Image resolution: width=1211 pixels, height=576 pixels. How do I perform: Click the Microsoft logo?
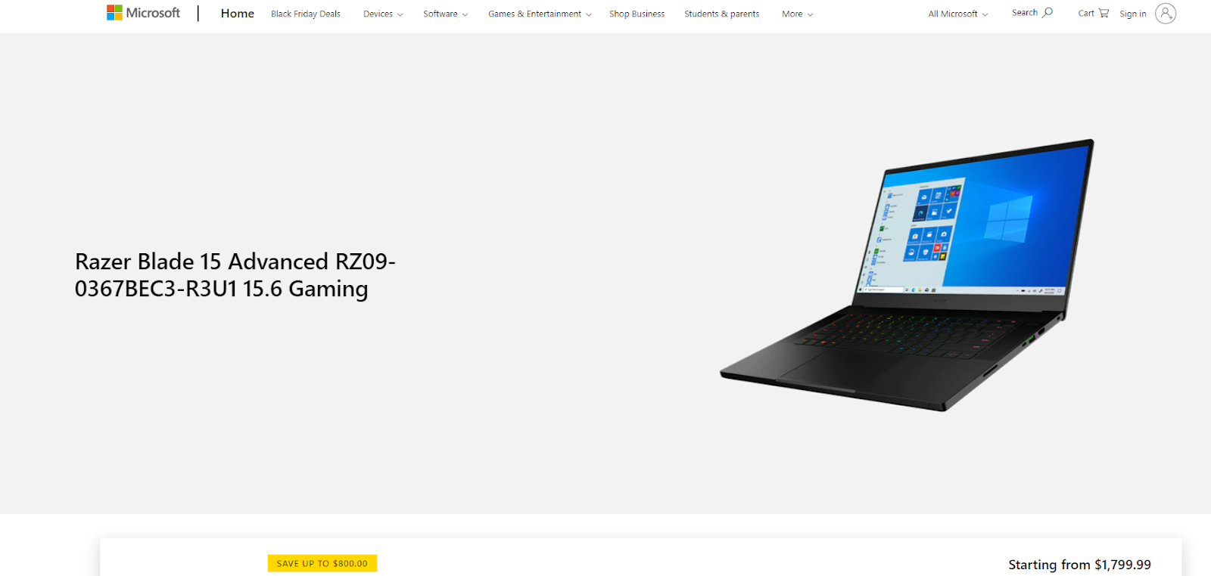[143, 13]
